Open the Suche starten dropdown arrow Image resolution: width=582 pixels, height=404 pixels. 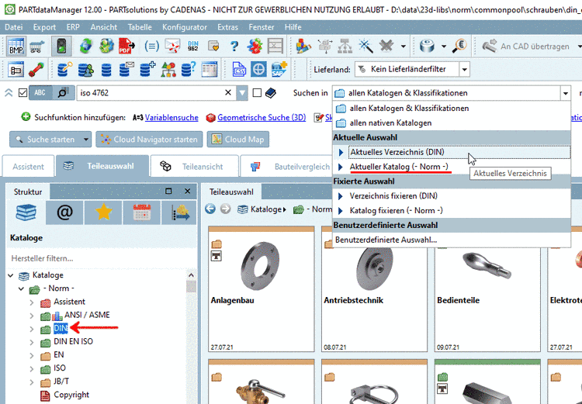(x=86, y=140)
